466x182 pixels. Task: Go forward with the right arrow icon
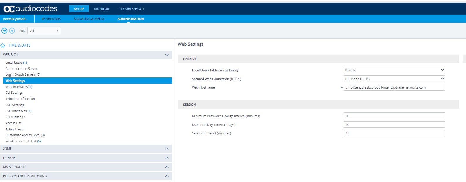click(12, 31)
